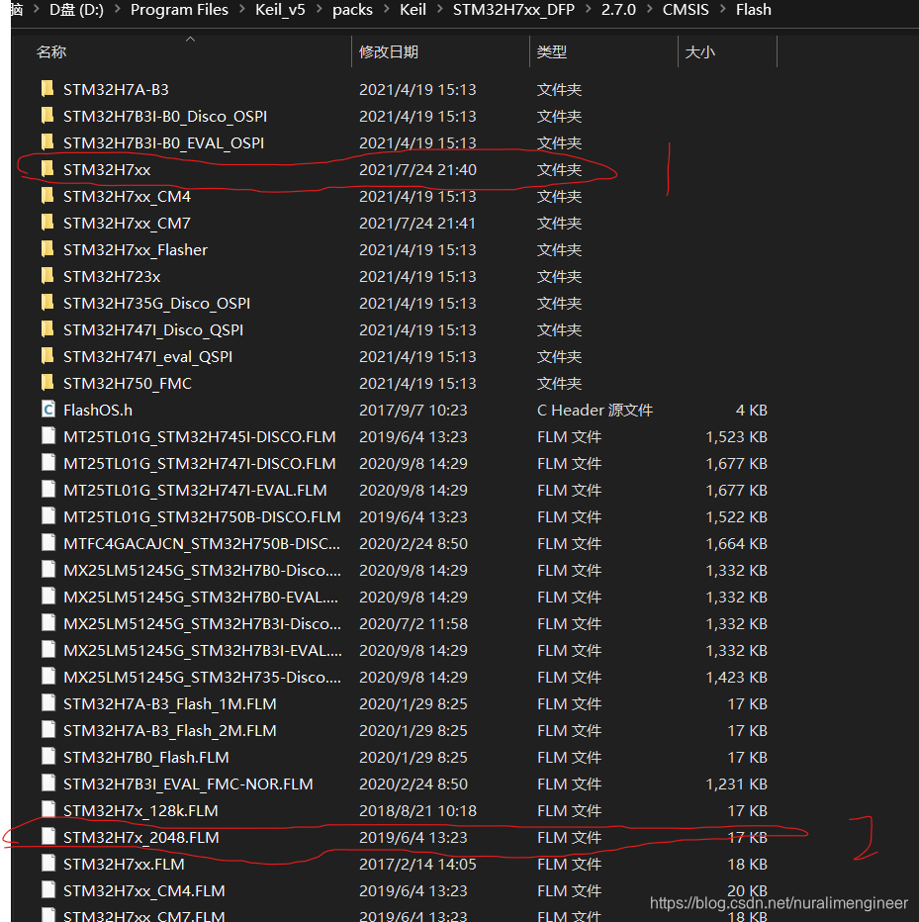919x922 pixels.
Task: Go to Keil_v5 breadcrumb segment
Action: coord(280,10)
